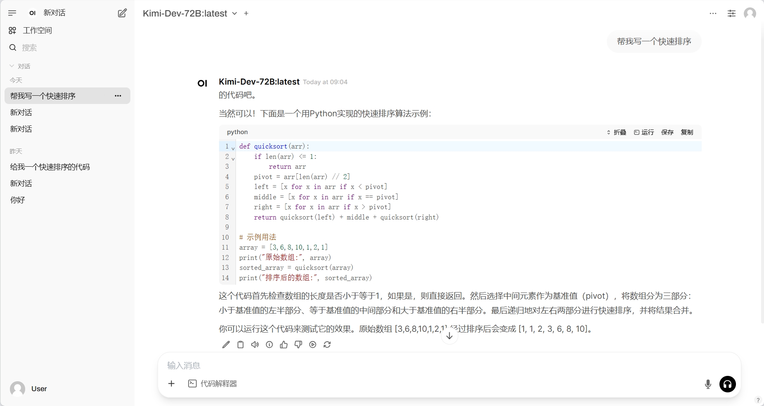This screenshot has width=764, height=406.
Task: Click 运行 to run the code
Action: point(644,132)
